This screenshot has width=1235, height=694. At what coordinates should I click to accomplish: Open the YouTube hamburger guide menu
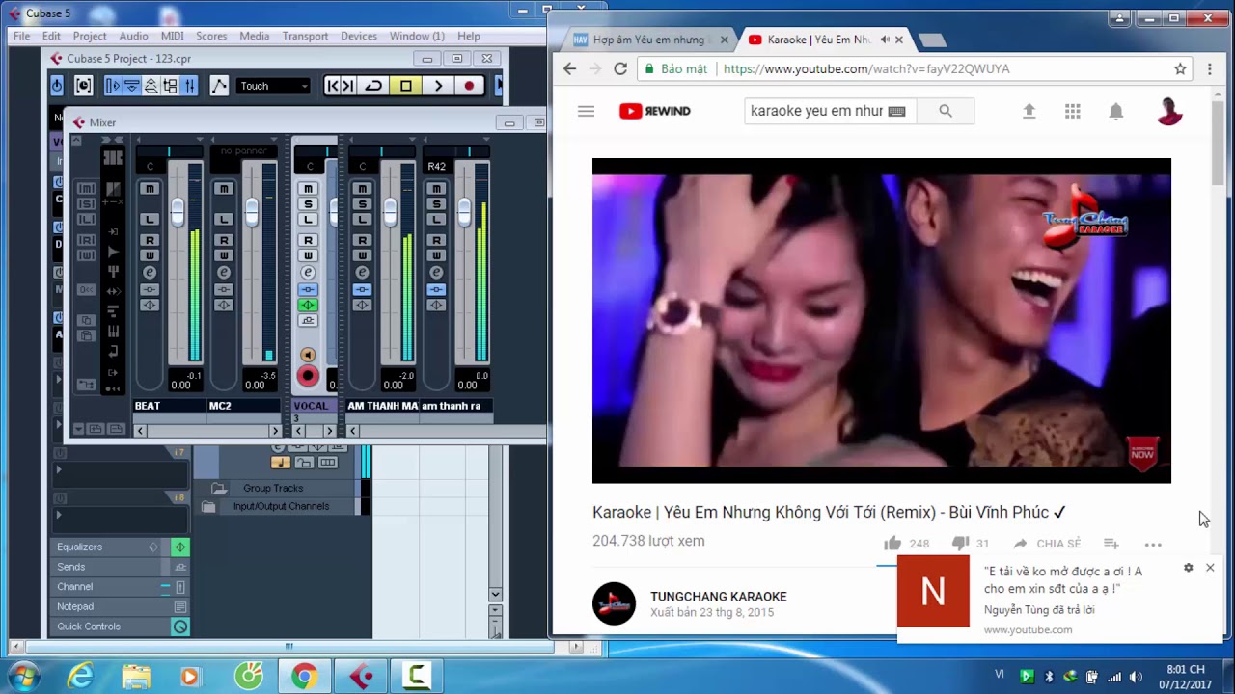coord(586,111)
